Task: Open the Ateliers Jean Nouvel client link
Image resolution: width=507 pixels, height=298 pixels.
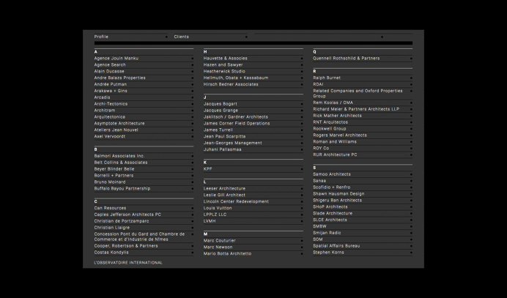Action: [x=116, y=130]
